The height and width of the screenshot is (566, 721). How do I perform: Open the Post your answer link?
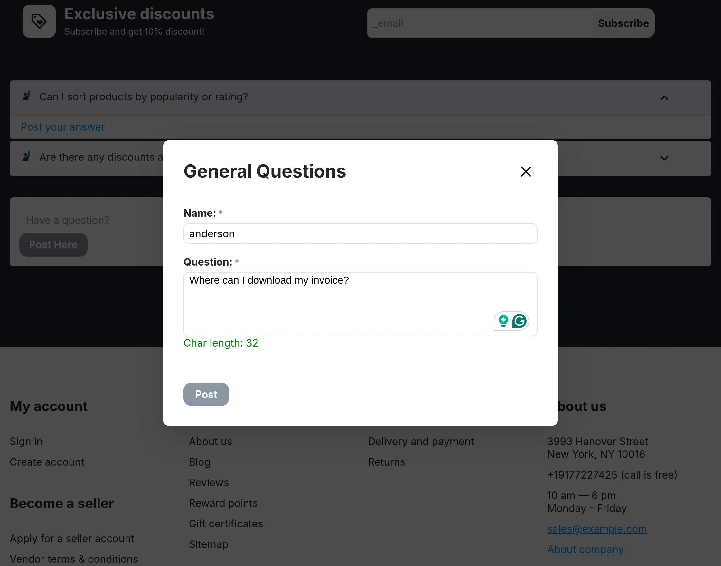[x=63, y=127]
